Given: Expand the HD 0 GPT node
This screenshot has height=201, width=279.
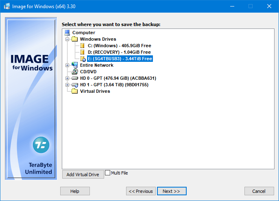Looking at the screenshot, I should point(67,79).
